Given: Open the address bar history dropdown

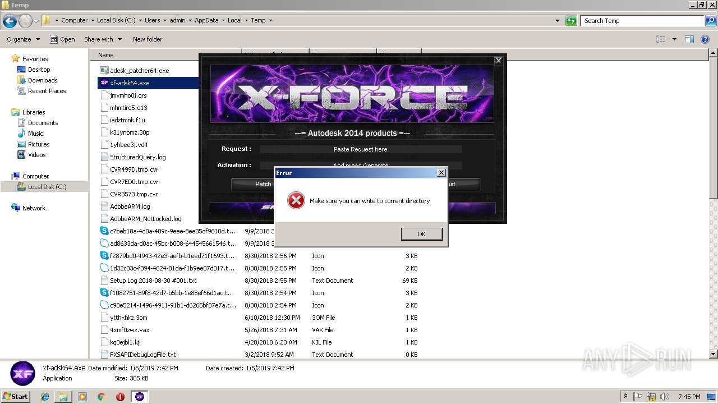Looking at the screenshot, I should point(557,21).
